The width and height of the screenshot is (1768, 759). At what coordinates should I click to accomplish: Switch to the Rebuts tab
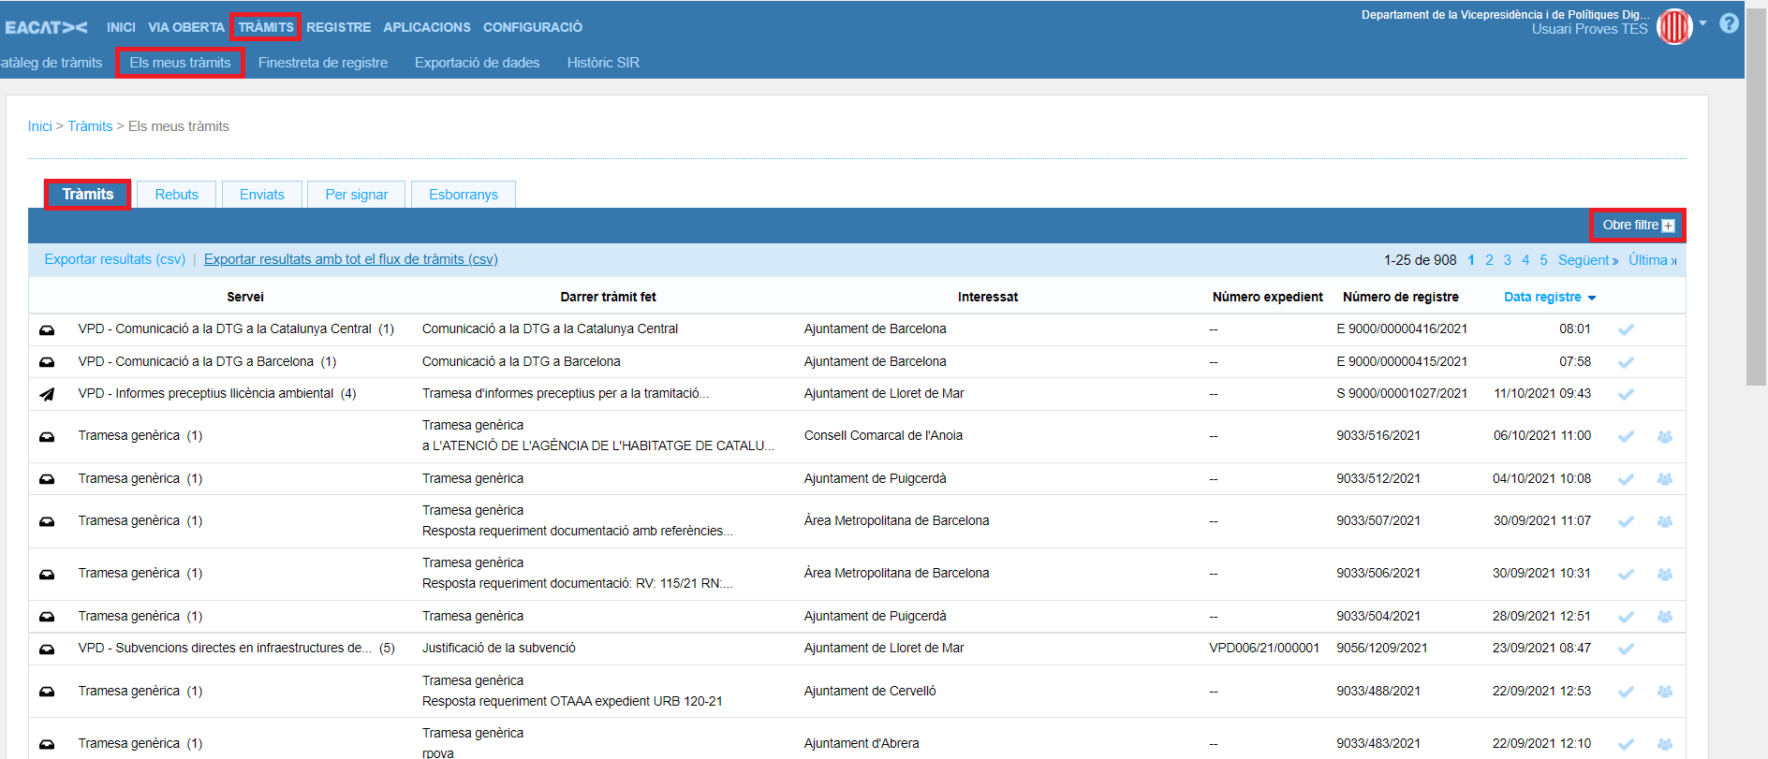click(176, 195)
